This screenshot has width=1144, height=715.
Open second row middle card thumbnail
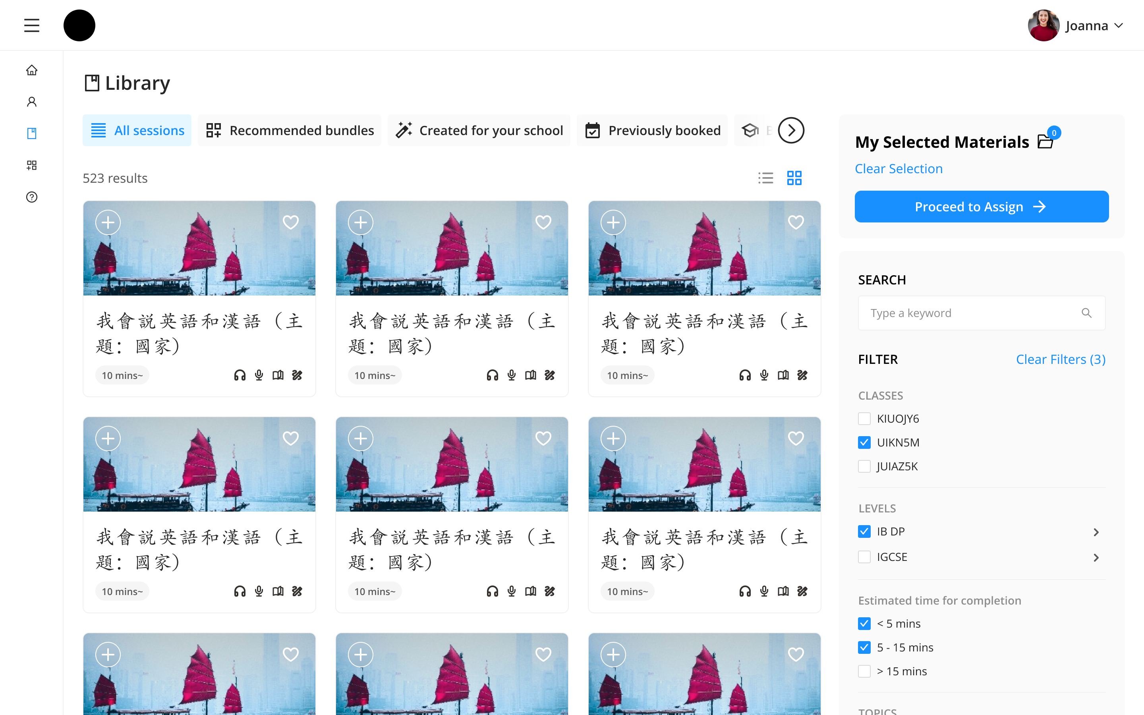coord(452,464)
